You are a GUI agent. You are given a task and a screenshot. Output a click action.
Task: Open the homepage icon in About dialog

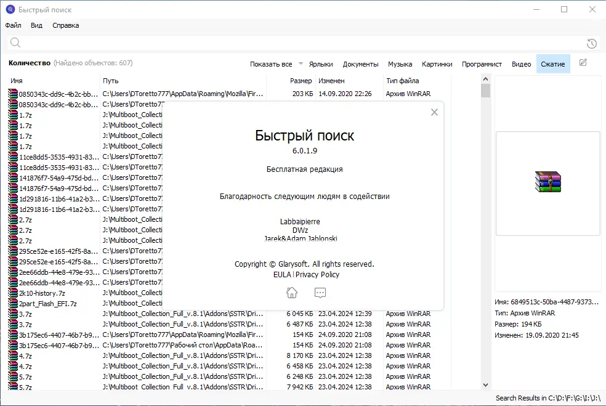[292, 293]
